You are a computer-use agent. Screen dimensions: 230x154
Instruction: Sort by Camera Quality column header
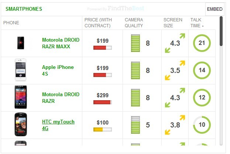[134, 22]
